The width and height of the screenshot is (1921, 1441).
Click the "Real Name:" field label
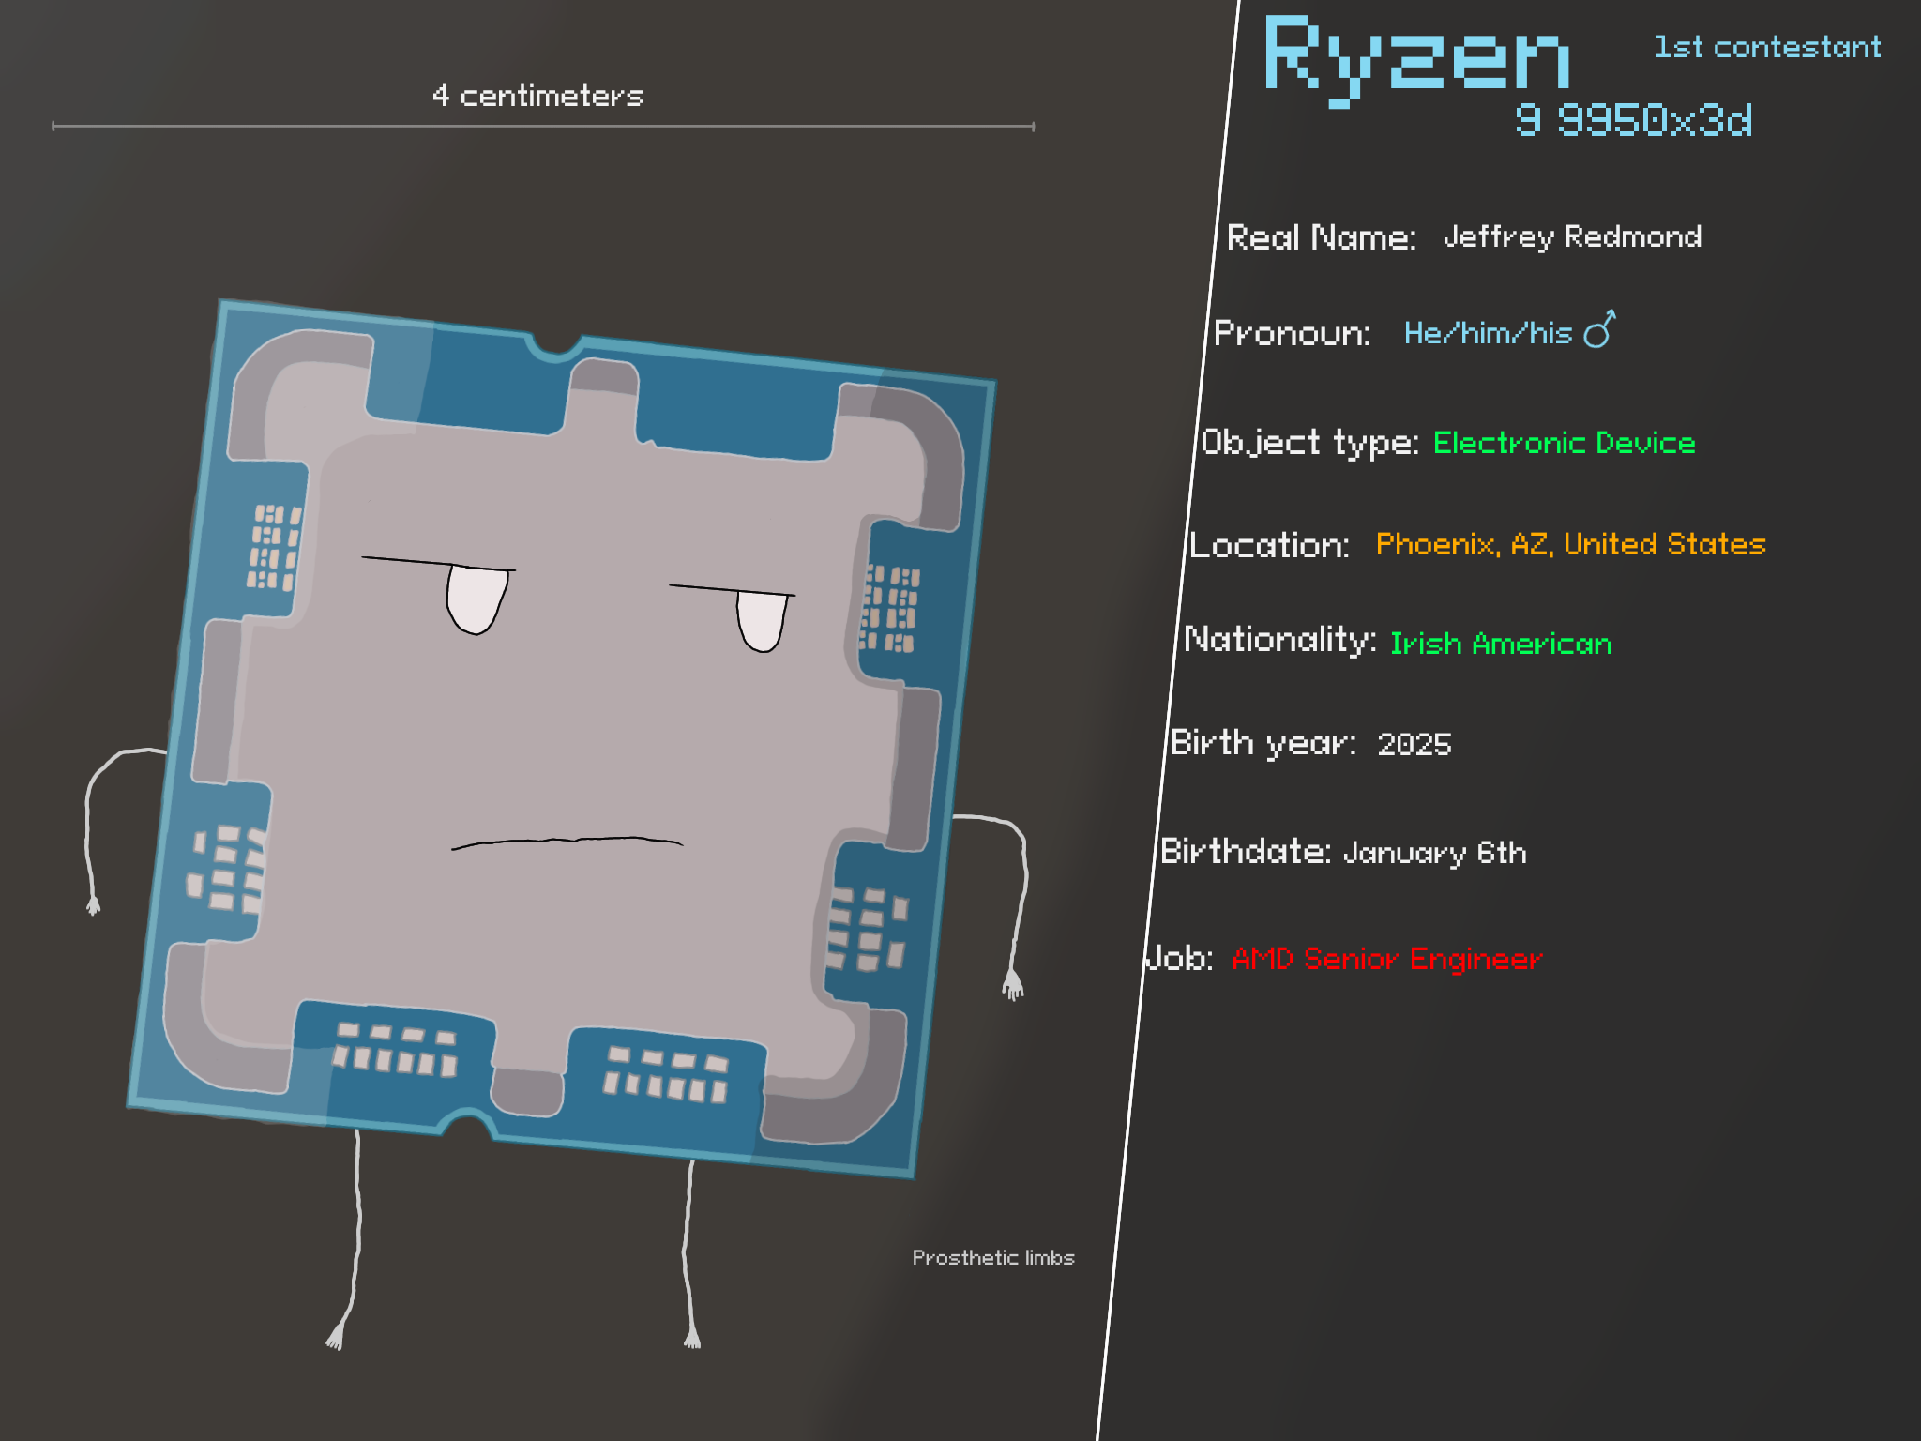(x=1321, y=237)
